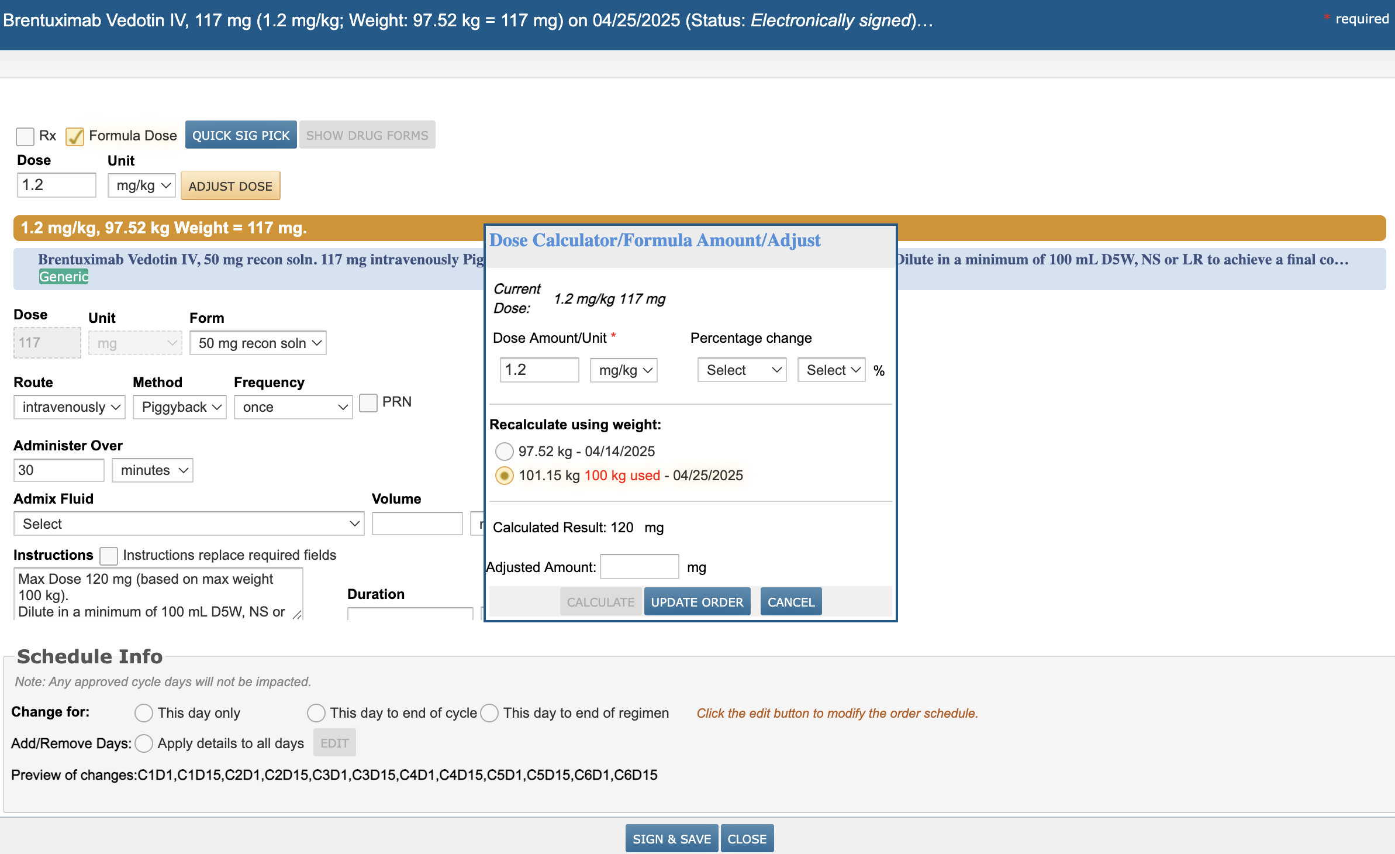Open the Route intravenously dropdown

(x=70, y=407)
